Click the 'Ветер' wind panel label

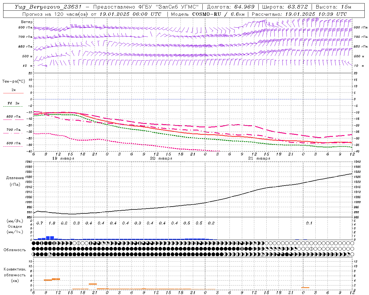coord(27,22)
